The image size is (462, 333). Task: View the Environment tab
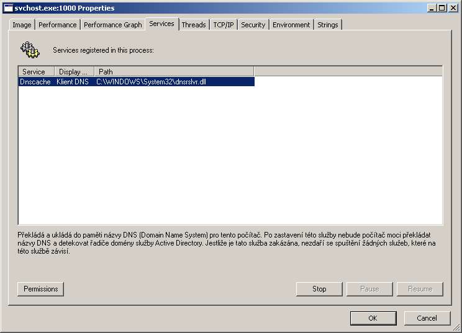coord(291,25)
